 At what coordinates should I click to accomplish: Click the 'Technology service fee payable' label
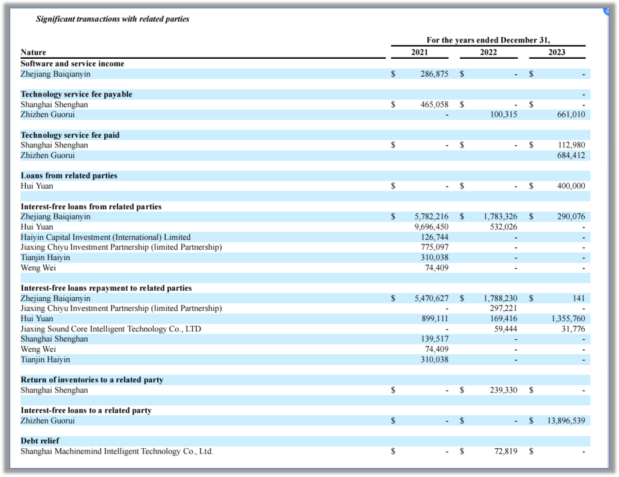[76, 95]
